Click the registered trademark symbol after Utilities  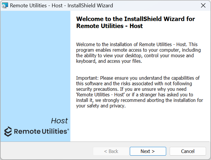[x=68, y=129]
